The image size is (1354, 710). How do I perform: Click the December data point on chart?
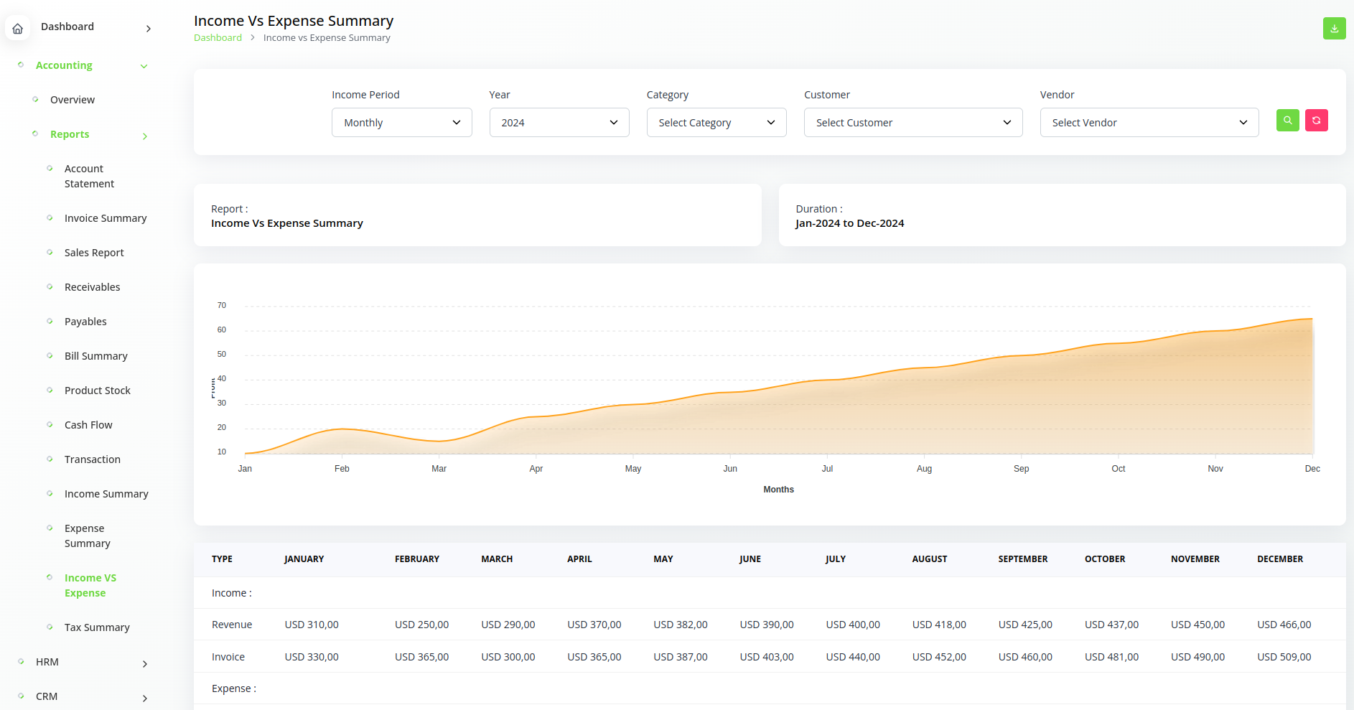[1312, 319]
